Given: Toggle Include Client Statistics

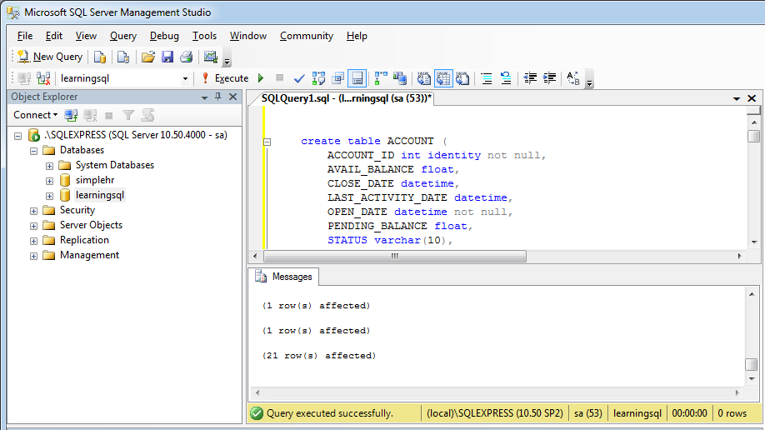Looking at the screenshot, I should point(400,78).
